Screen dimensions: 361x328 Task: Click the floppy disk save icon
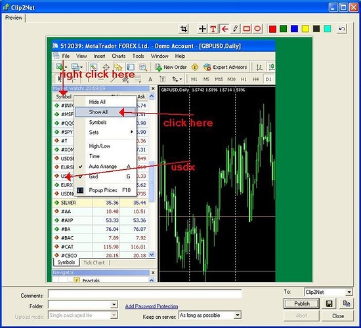pyautogui.click(x=329, y=304)
